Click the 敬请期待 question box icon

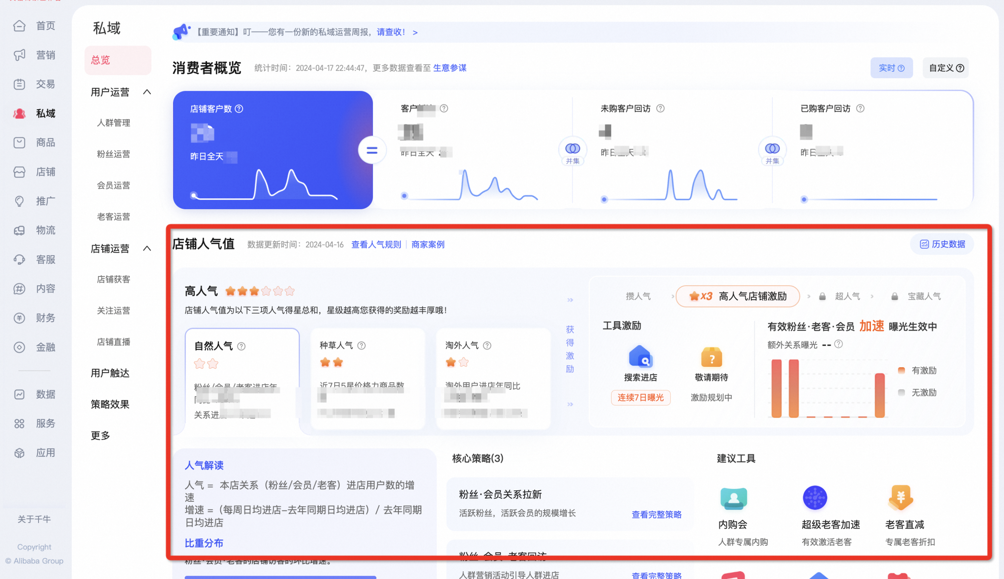[712, 357]
